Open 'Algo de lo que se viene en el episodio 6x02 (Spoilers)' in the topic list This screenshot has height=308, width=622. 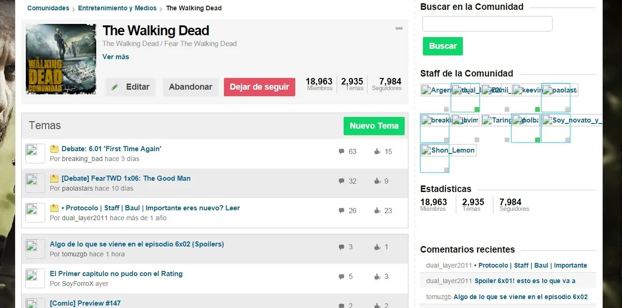click(x=137, y=244)
